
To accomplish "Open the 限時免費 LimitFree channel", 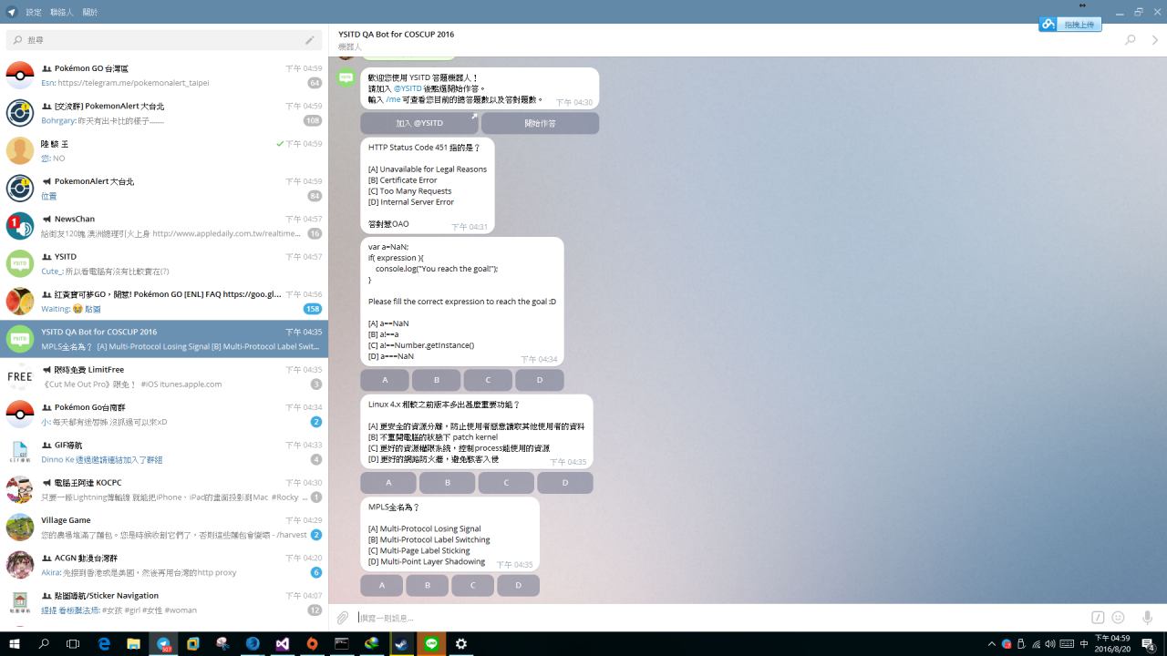I will [164, 376].
